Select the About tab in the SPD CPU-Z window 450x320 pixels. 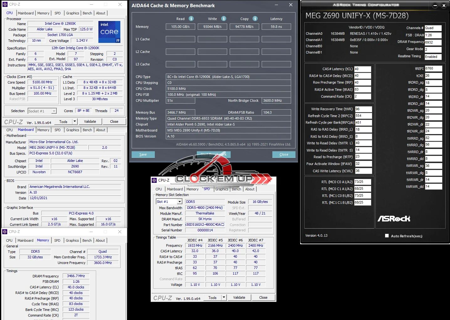tap(250, 189)
